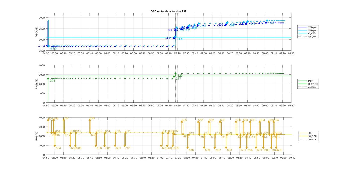
Task: Click the "Roll AD" y-axis label
Action: tap(37, 136)
